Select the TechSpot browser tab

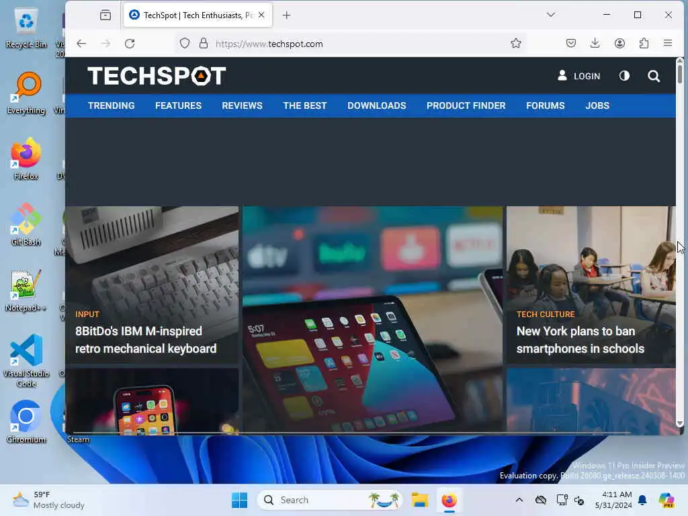[198, 15]
